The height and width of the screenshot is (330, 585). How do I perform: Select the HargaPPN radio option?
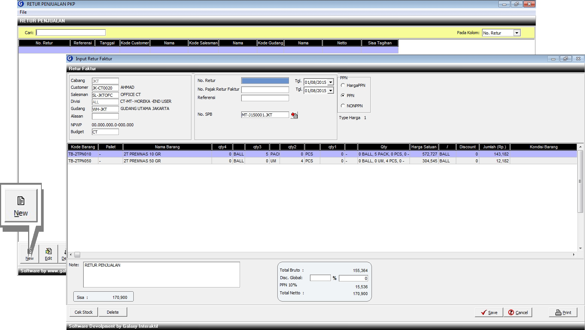point(343,85)
